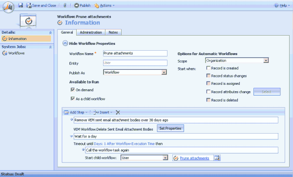Click the VEM Workflow:Delete Sent Email Attachment Bodies text
Screen dimensions: 293x177
tap(113, 129)
